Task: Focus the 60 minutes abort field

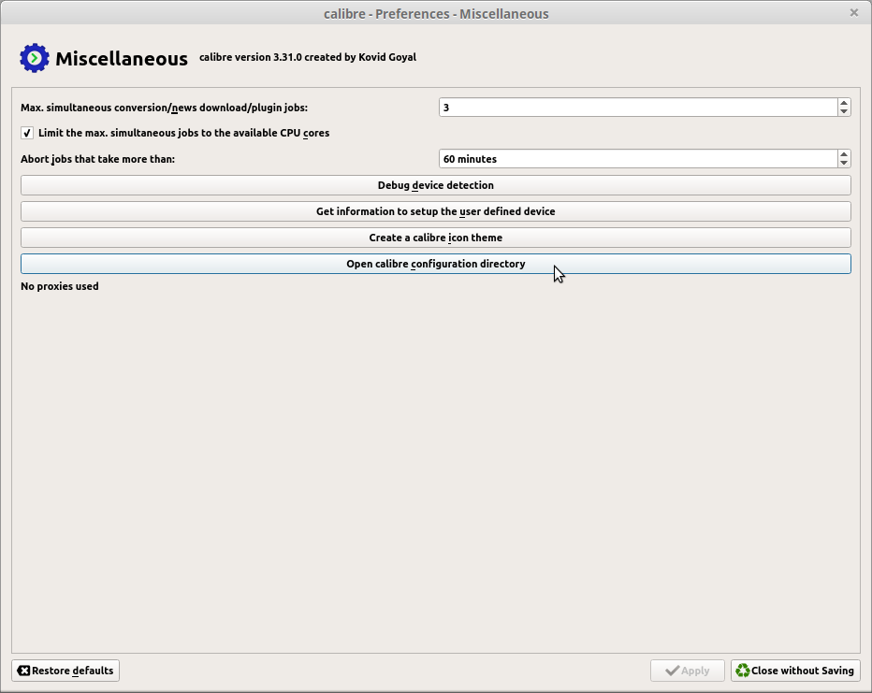Action: pyautogui.click(x=638, y=159)
